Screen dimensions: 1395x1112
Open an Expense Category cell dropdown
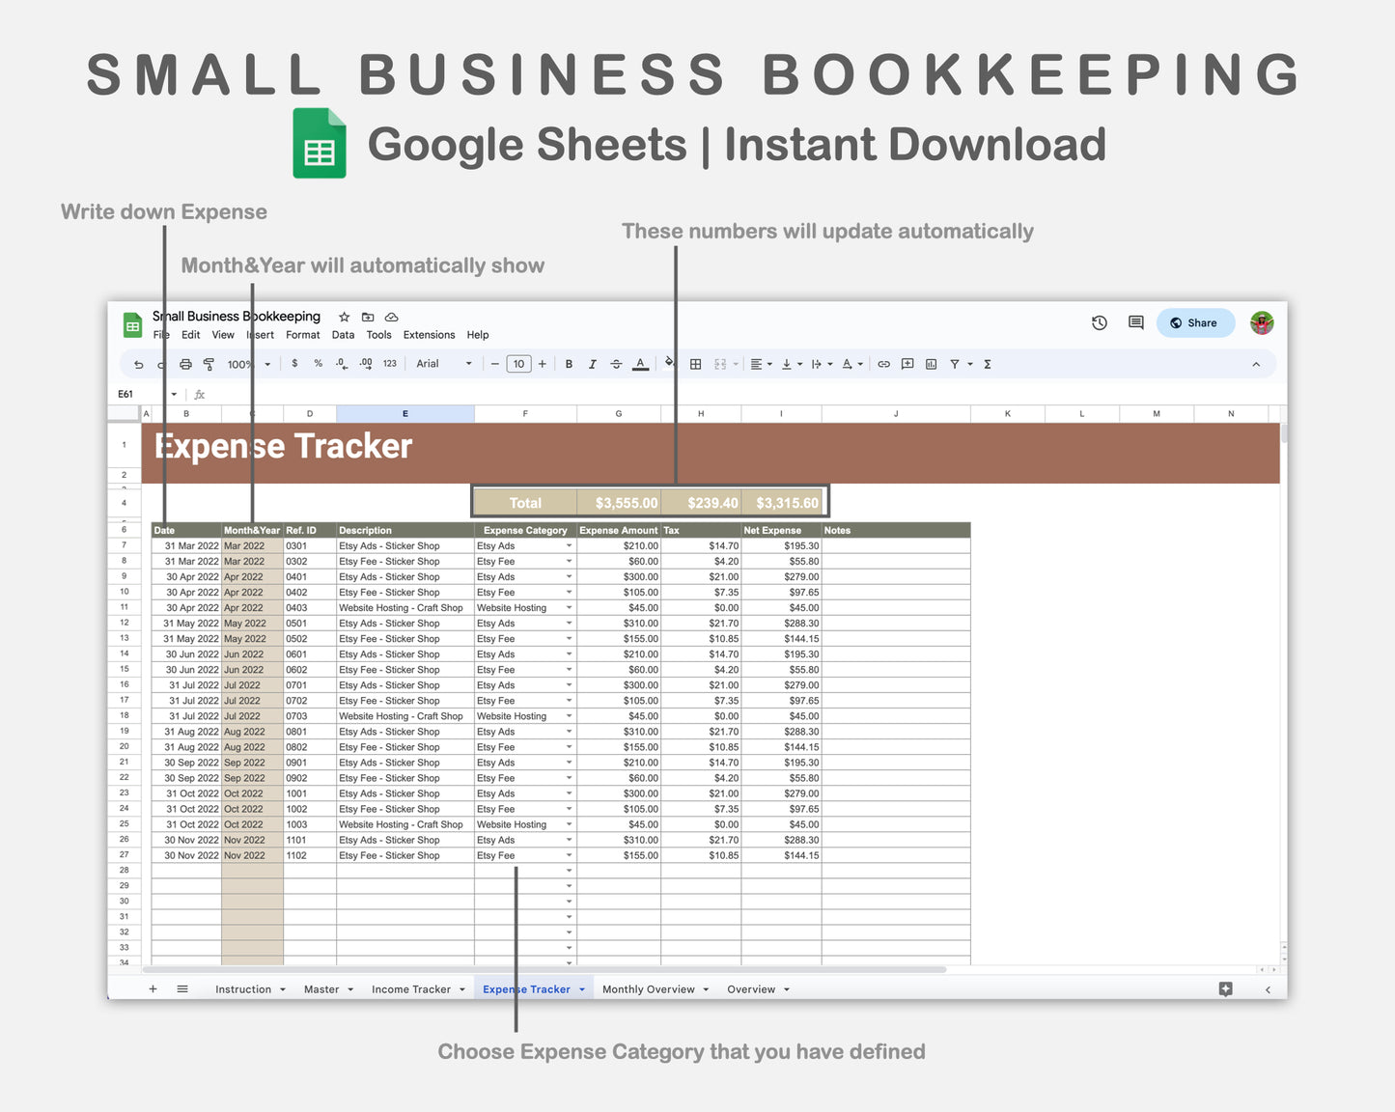coord(569,545)
